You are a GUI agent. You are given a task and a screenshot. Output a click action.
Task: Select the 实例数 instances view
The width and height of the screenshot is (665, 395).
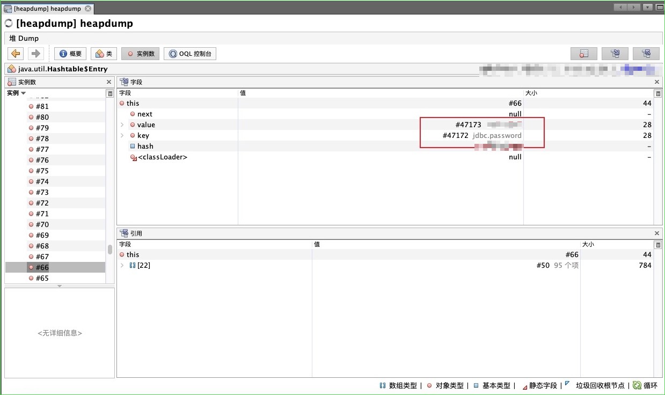140,53
